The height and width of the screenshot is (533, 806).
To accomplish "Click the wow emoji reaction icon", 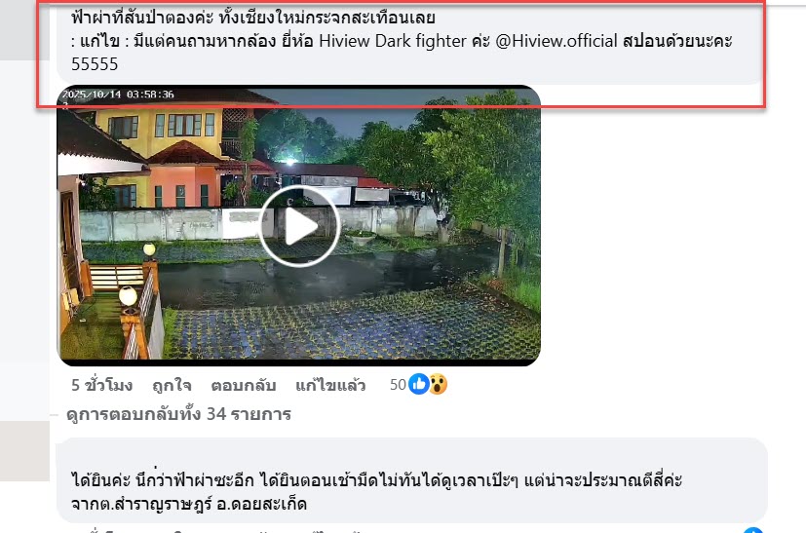I will 438,385.
